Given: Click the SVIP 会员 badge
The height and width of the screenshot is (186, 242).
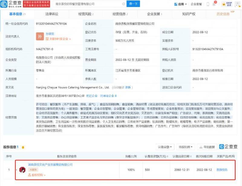Looking at the screenshot, I should click(227, 4).
